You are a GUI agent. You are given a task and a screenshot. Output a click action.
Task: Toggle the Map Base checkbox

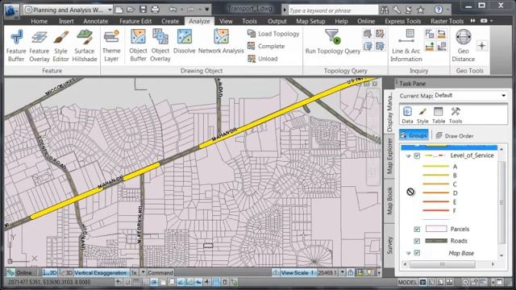click(x=417, y=252)
